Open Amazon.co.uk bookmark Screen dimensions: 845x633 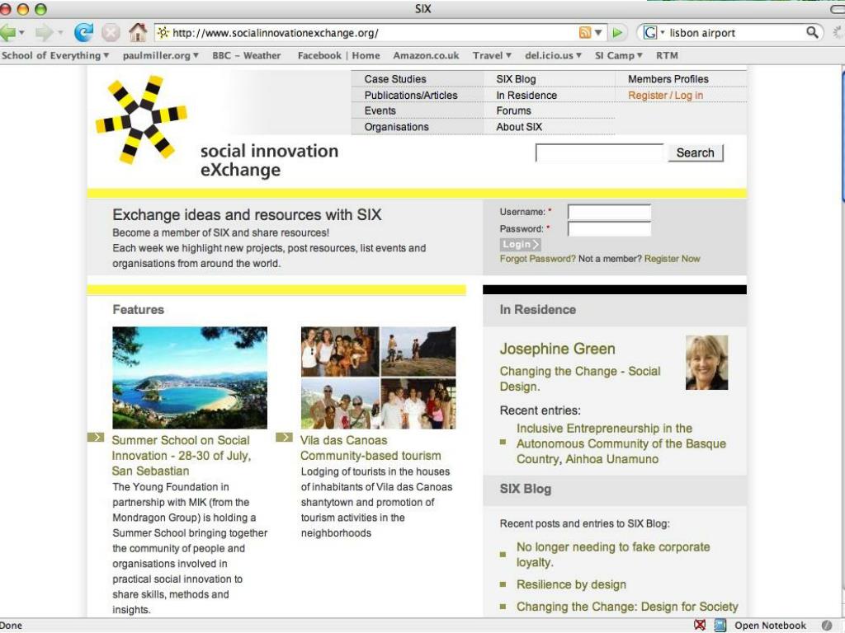tap(426, 55)
